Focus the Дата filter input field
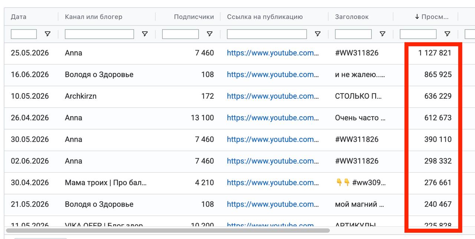This screenshot has width=475, height=239. point(24,34)
